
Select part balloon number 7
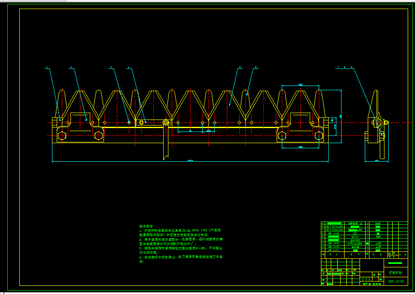(338, 67)
